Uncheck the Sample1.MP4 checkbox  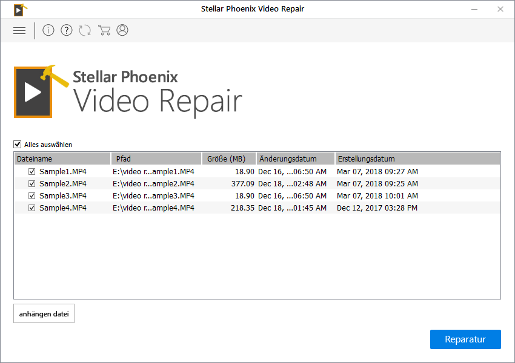coord(32,171)
